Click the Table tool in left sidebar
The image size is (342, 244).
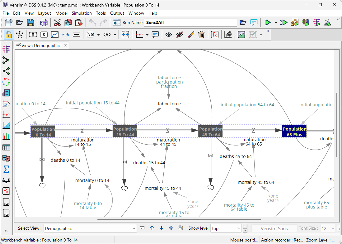click(x=6, y=147)
